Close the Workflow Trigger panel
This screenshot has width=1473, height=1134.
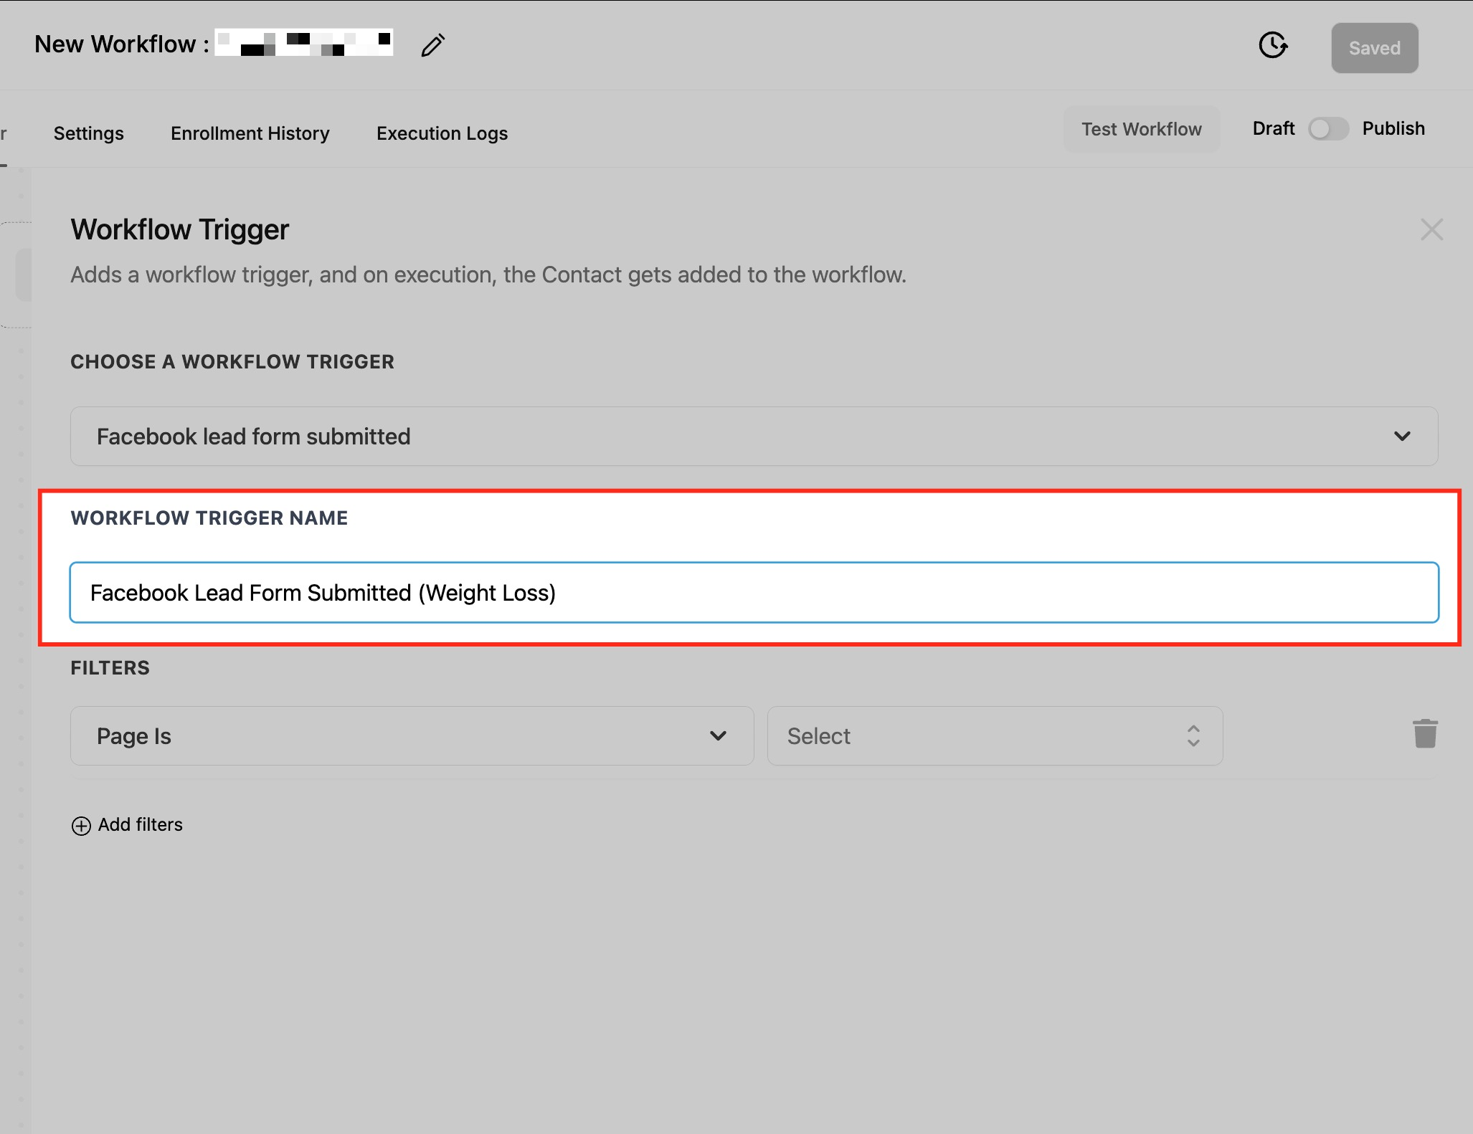tap(1431, 229)
